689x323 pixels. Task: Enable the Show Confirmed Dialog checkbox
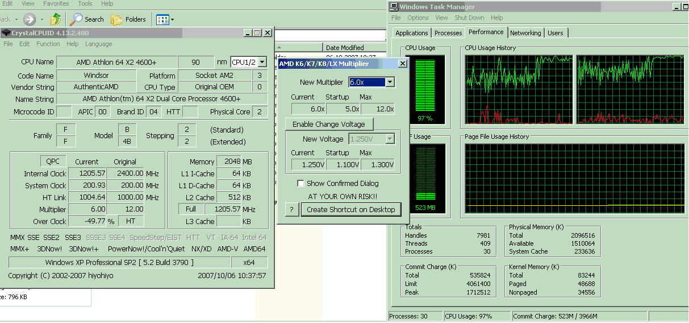pyautogui.click(x=301, y=184)
